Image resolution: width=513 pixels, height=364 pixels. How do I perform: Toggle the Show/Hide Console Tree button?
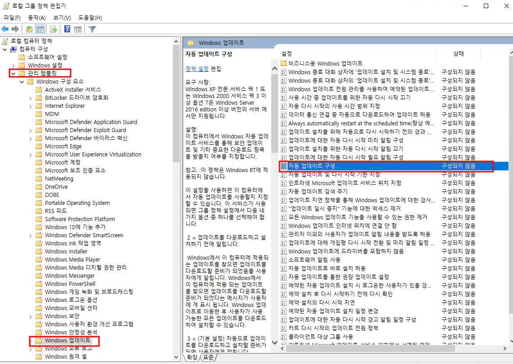pyautogui.click(x=40, y=29)
